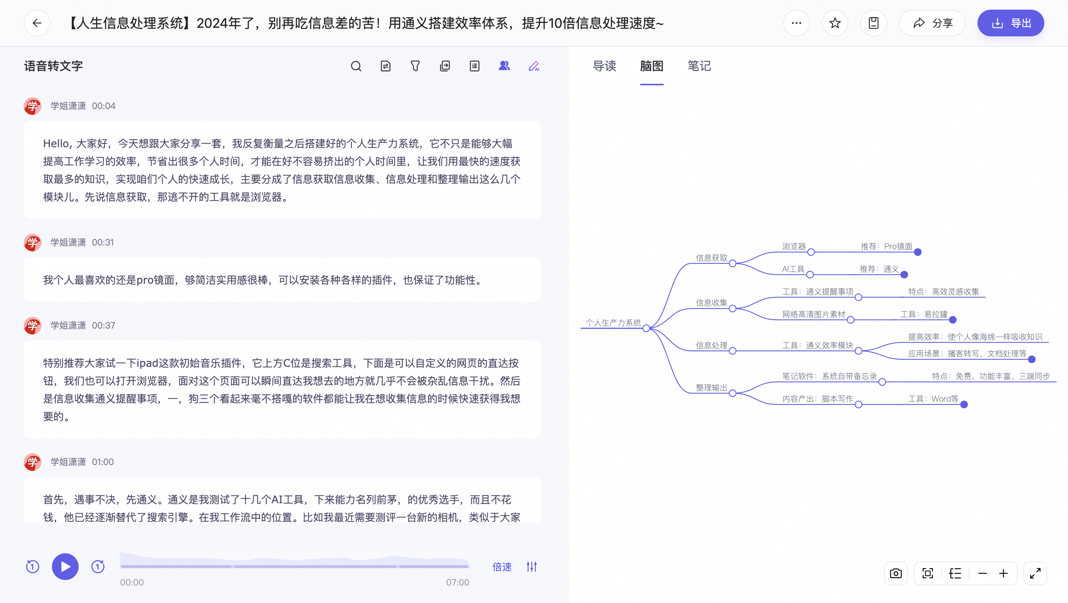
Task: Click the AI edit pen icon
Action: click(534, 66)
